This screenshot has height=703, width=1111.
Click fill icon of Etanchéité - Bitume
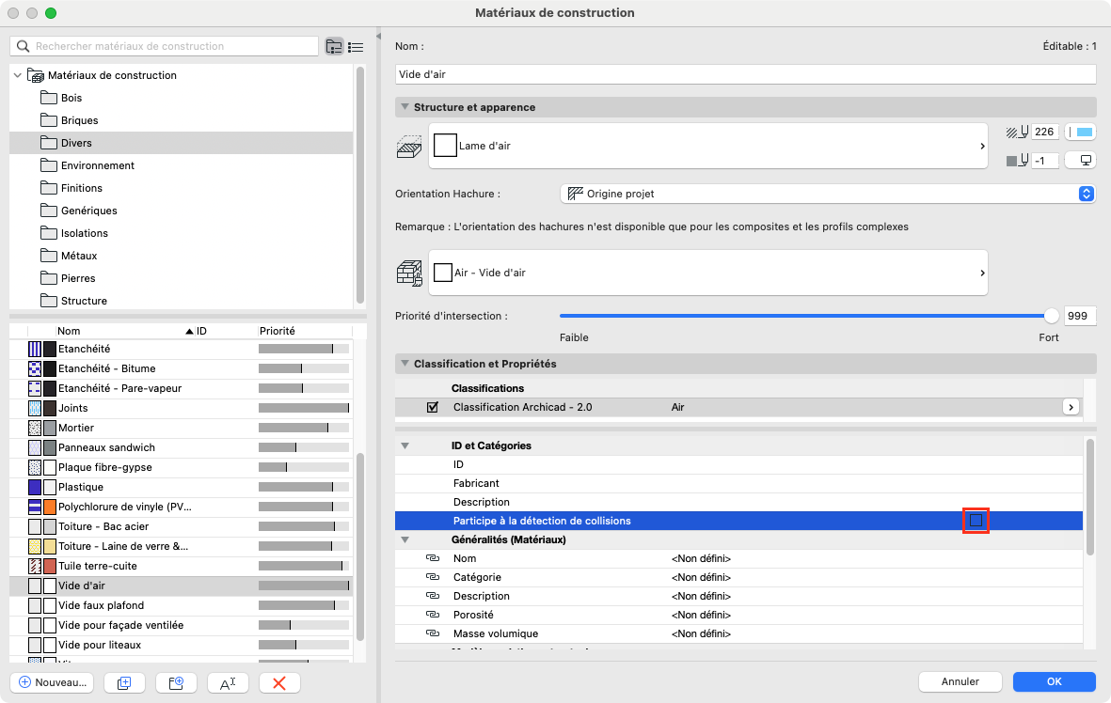point(35,368)
